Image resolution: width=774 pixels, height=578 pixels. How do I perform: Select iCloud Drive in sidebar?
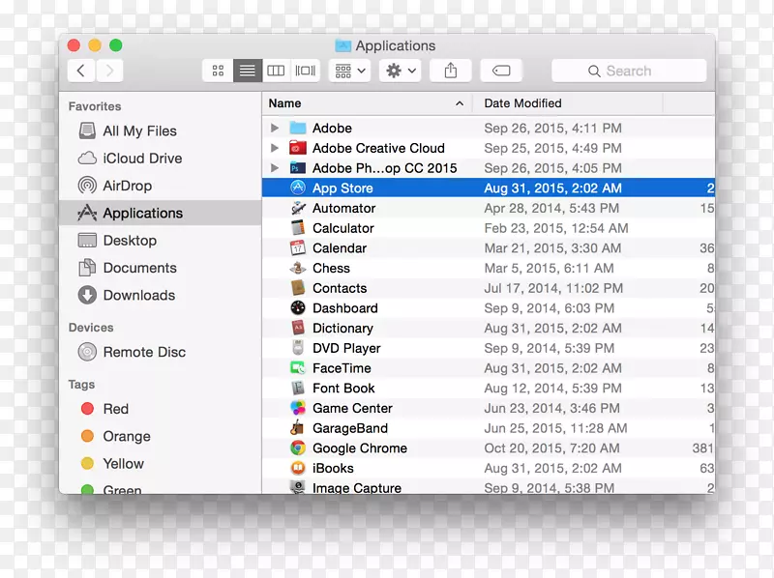(141, 159)
